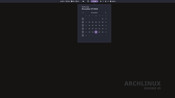The image size is (175, 98).
Task: Select today, the highlighted 27 in the calendar
Action: 96,32
